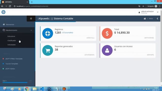The height and width of the screenshot is (91, 162).
Task: Click the Inicio breadcrumb link
Action: tap(151, 18)
